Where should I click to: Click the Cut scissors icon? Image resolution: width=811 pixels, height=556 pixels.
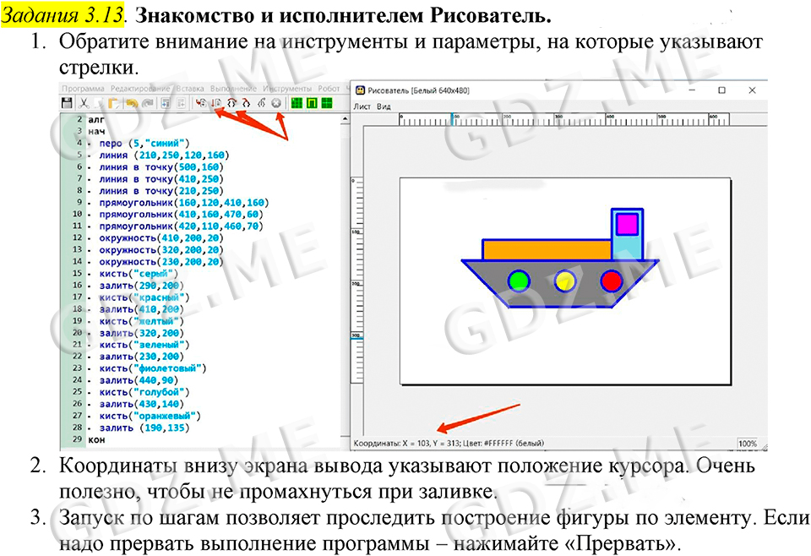[84, 102]
